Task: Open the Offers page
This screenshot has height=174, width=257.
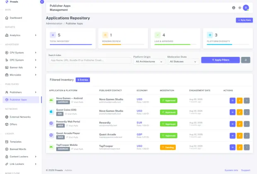Action: (21, 124)
